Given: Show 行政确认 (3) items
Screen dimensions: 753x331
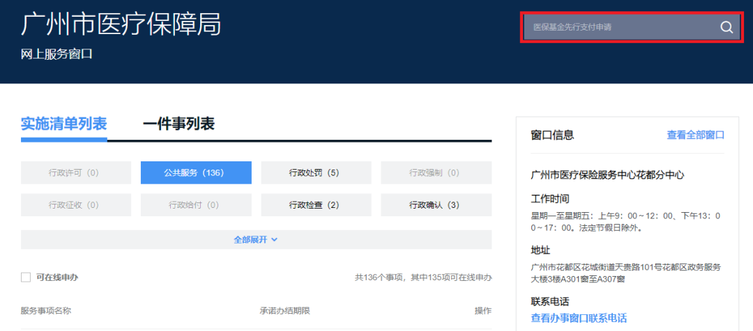Looking at the screenshot, I should [436, 204].
